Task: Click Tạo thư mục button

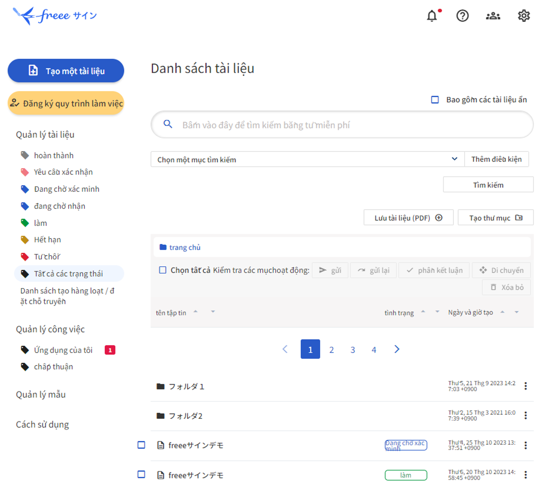Action: (496, 218)
